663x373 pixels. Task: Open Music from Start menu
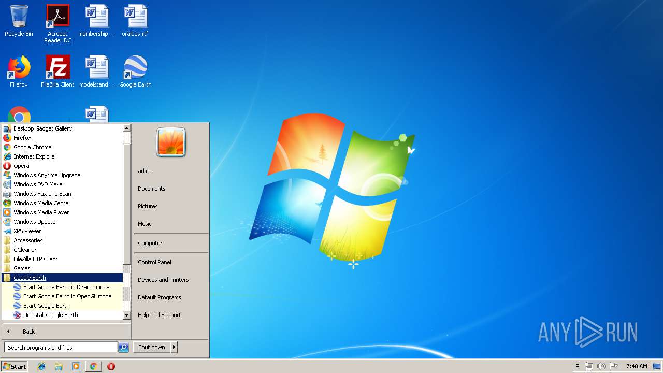pyautogui.click(x=170, y=224)
